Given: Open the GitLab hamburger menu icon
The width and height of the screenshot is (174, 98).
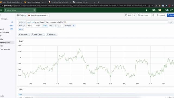Looking at the screenshot, I should pyautogui.click(x=1, y=10).
